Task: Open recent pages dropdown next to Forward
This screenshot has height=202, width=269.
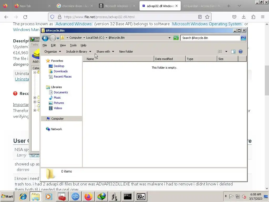Action: [58, 38]
